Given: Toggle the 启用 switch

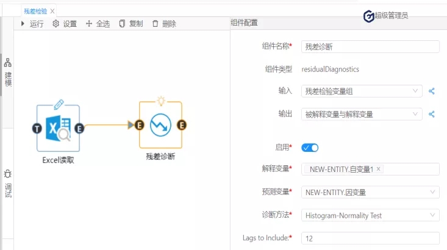Looking at the screenshot, I should coord(310,148).
